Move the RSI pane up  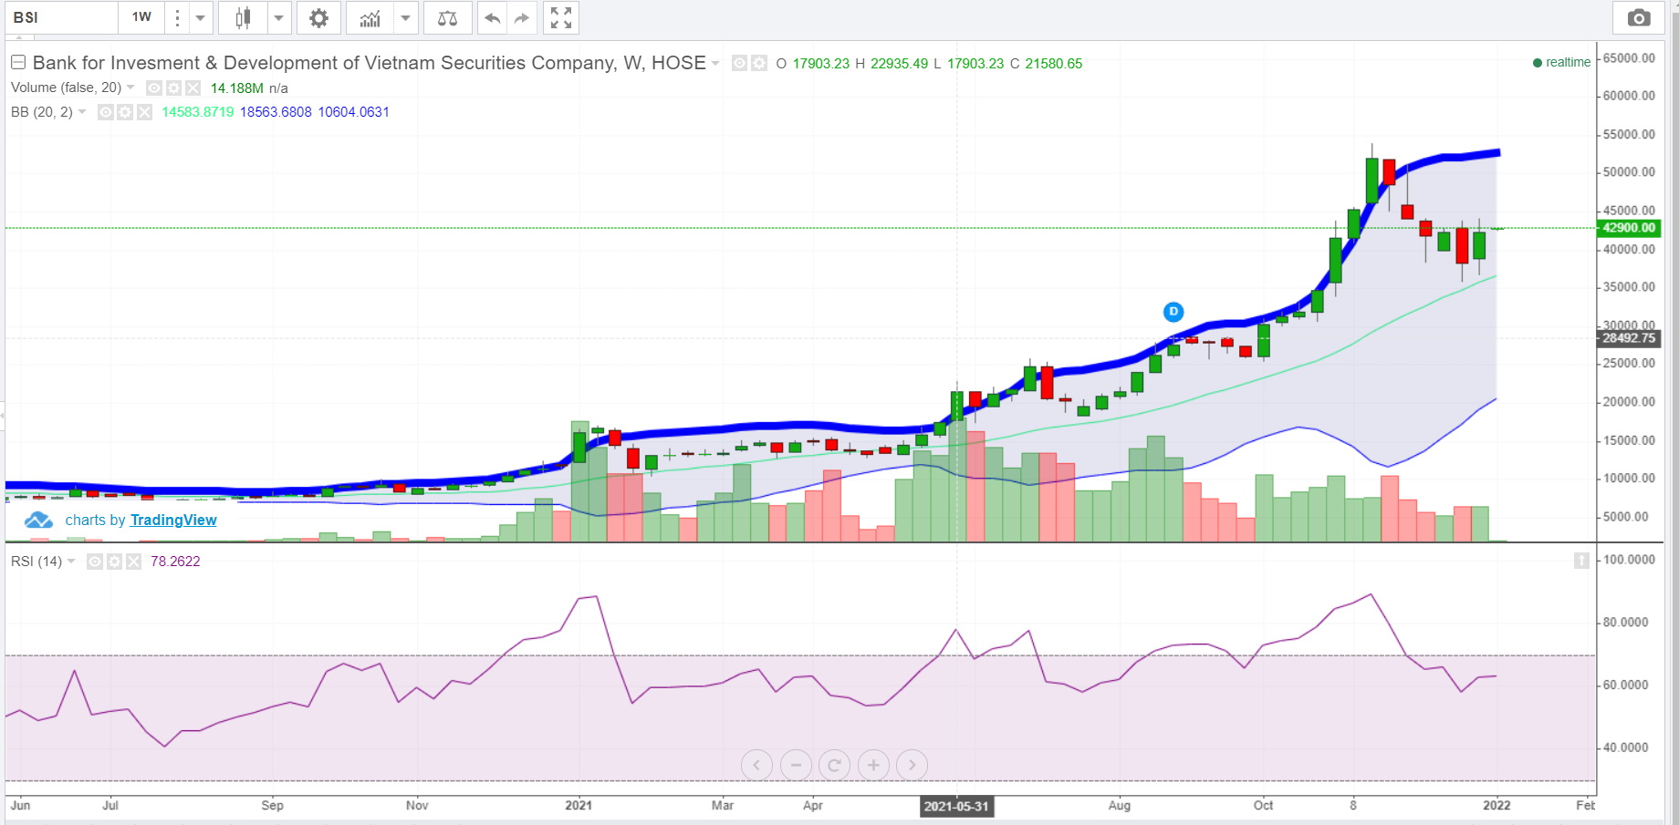(1581, 561)
